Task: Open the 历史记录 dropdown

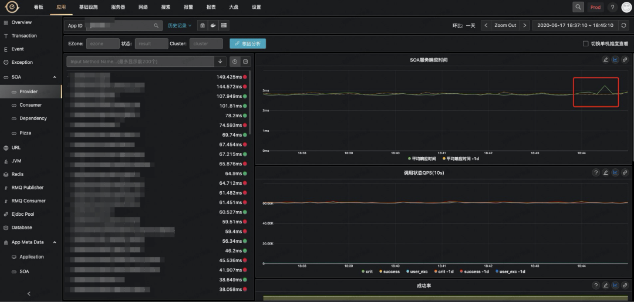Action: (180, 25)
